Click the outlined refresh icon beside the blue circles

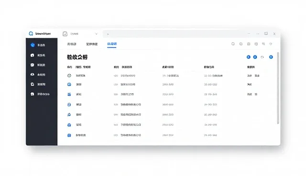click(x=262, y=57)
